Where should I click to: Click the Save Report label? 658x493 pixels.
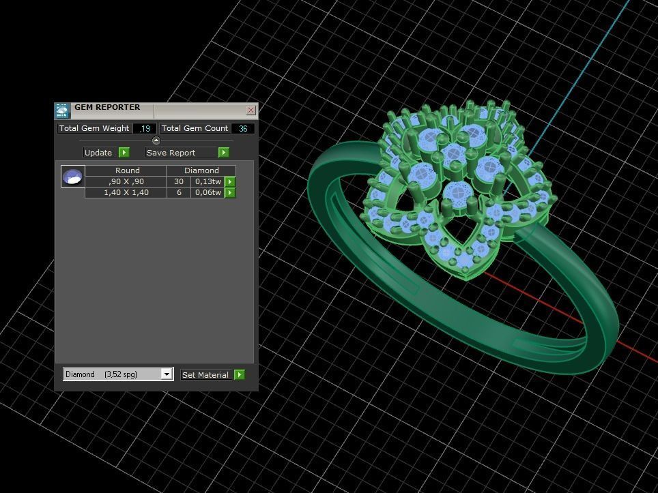click(x=182, y=153)
